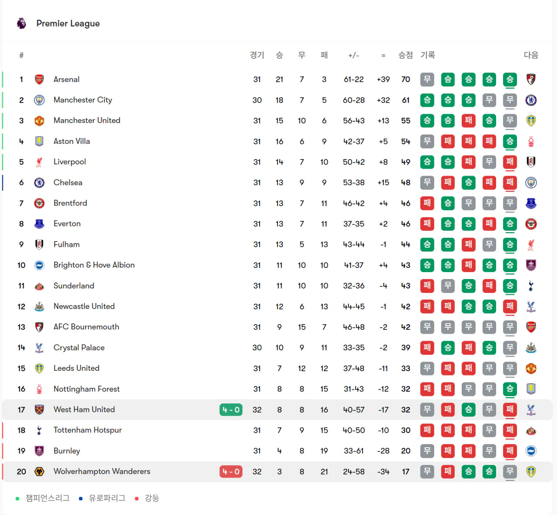Screen dimensions: 557x515
Task: Open the Manchester United team link
Action: tap(87, 120)
